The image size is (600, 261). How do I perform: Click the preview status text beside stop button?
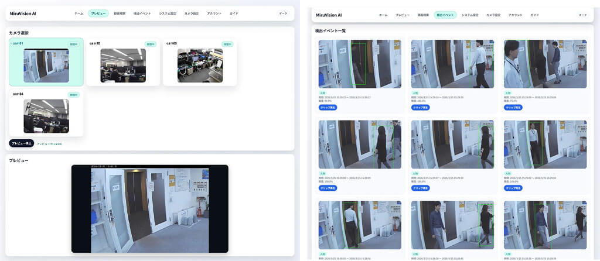click(x=50, y=144)
